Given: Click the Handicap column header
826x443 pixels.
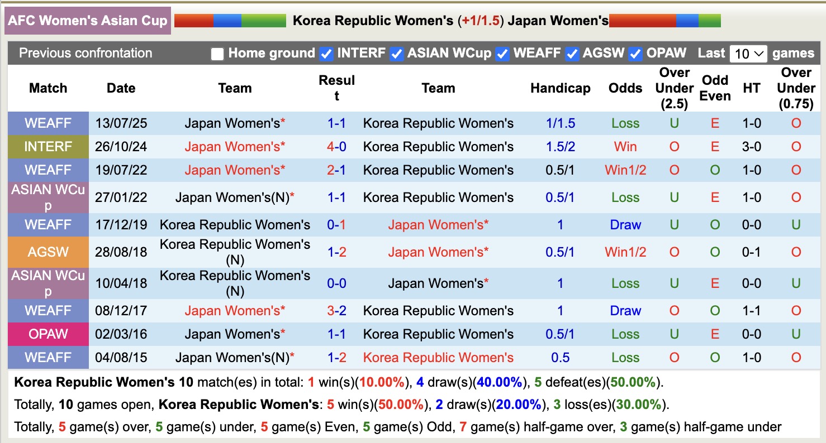Looking at the screenshot, I should 560,88.
